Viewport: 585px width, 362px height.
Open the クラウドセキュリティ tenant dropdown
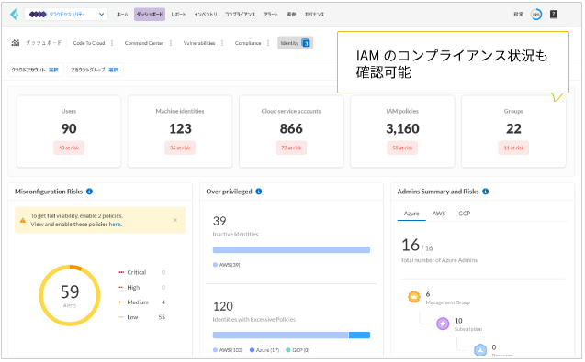point(66,14)
